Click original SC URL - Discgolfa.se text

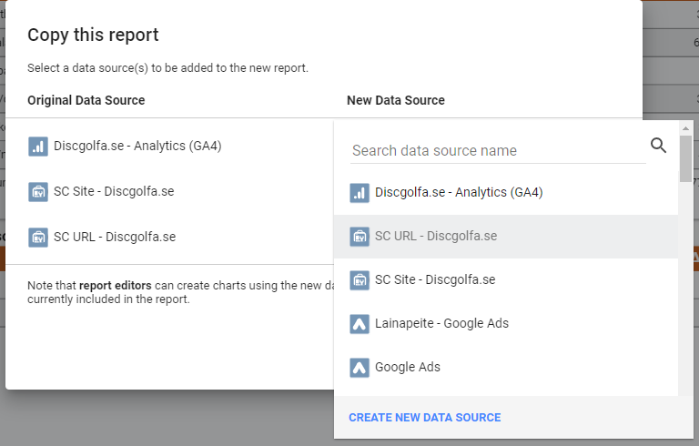[x=115, y=237]
